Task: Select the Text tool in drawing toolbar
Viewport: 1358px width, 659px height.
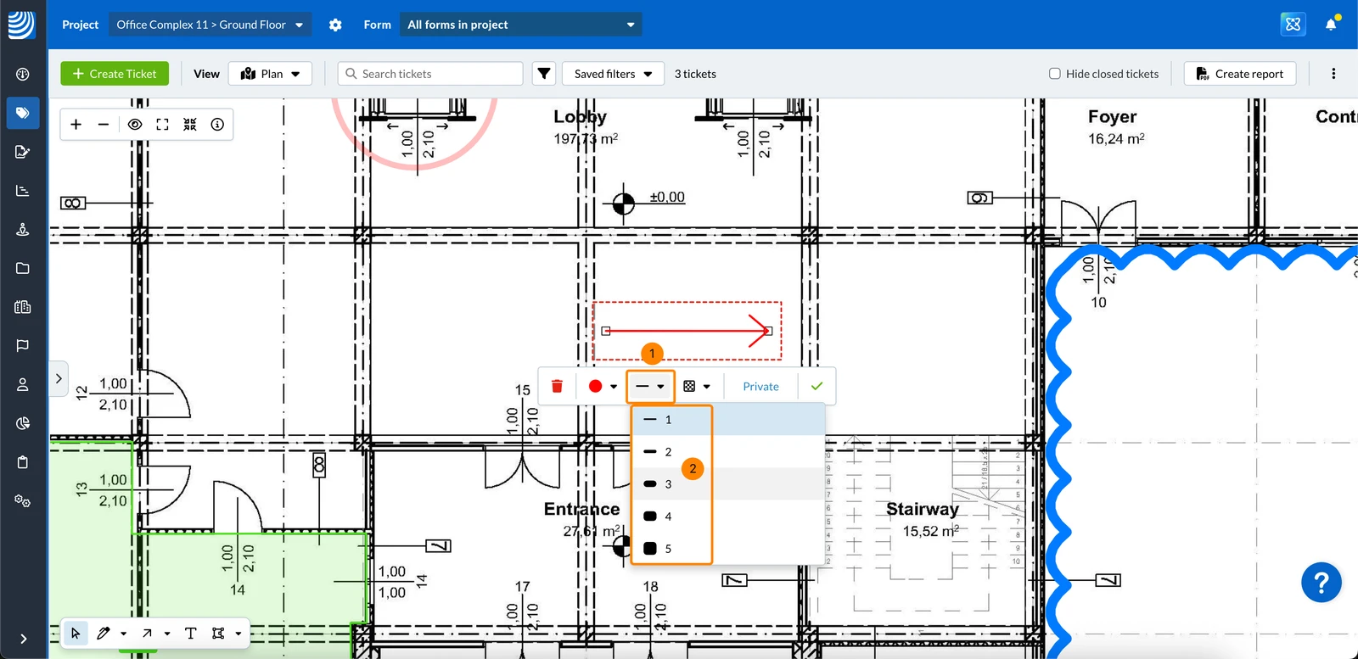Action: point(190,634)
